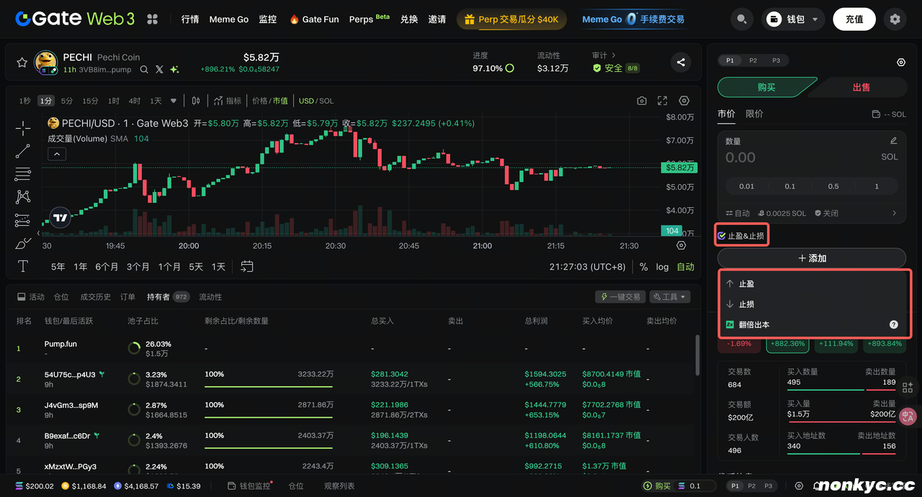Select the brush drawing tool
The width and height of the screenshot is (922, 497).
pyautogui.click(x=23, y=243)
